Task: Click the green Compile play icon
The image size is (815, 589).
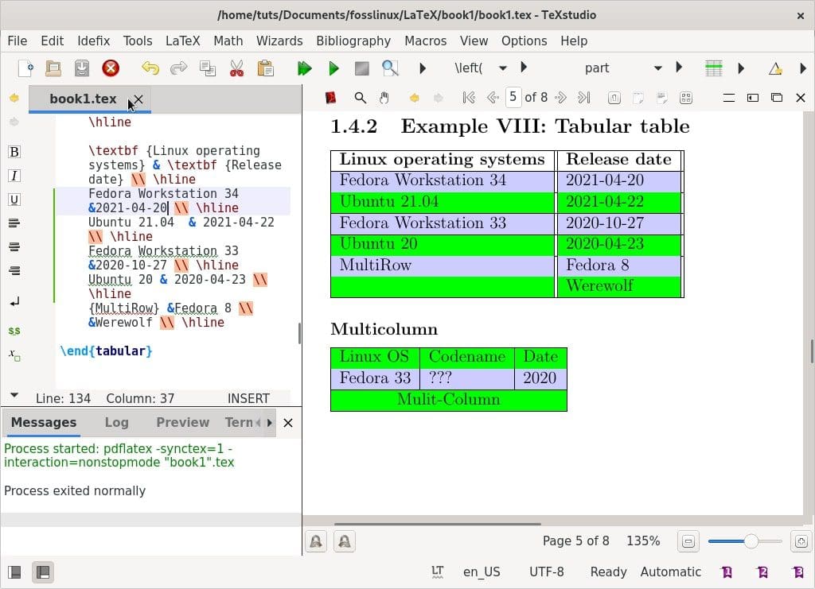Action: tap(333, 68)
